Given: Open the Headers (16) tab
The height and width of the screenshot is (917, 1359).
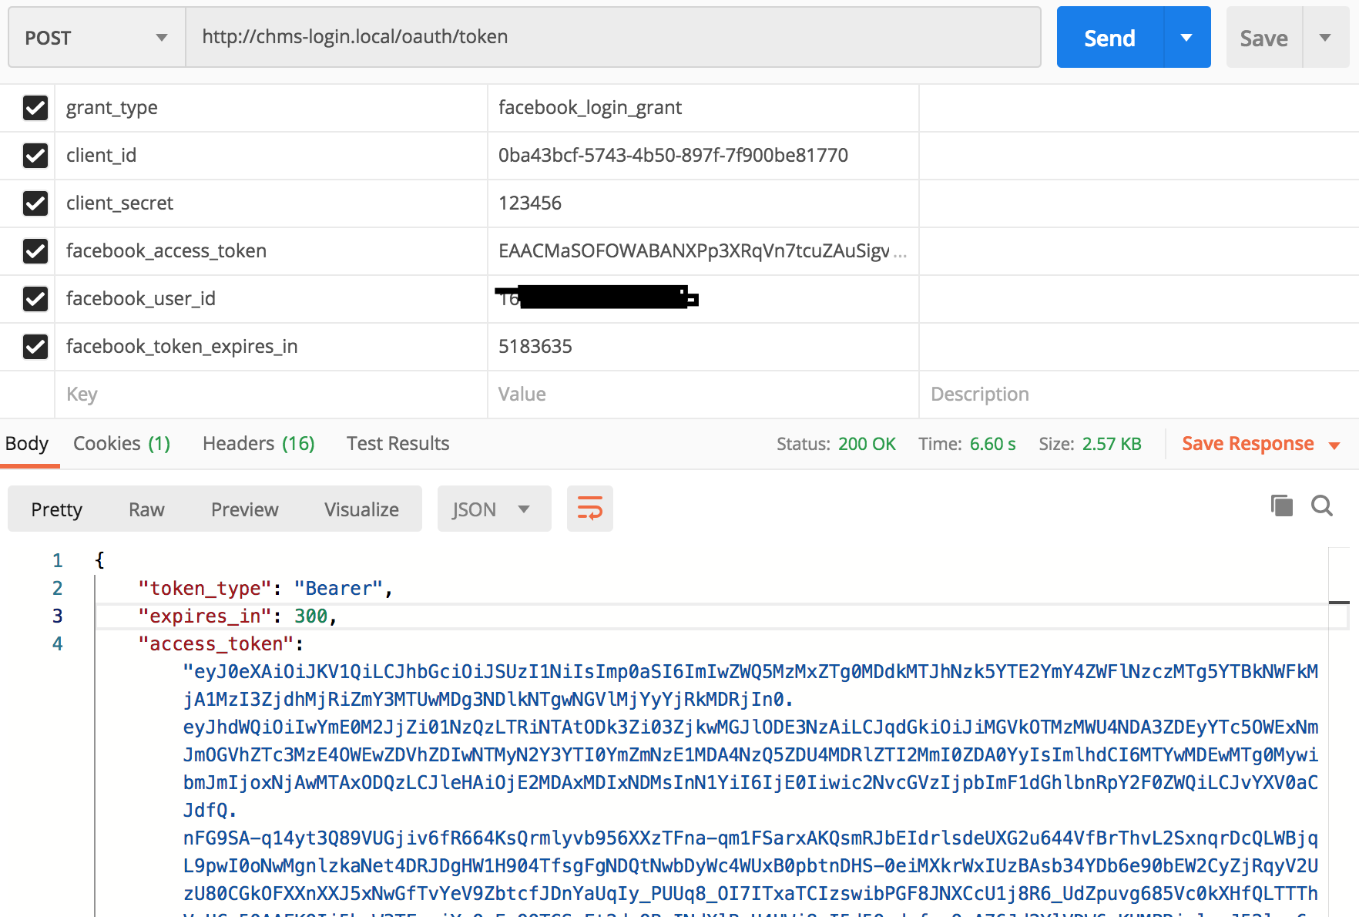Looking at the screenshot, I should point(259,444).
